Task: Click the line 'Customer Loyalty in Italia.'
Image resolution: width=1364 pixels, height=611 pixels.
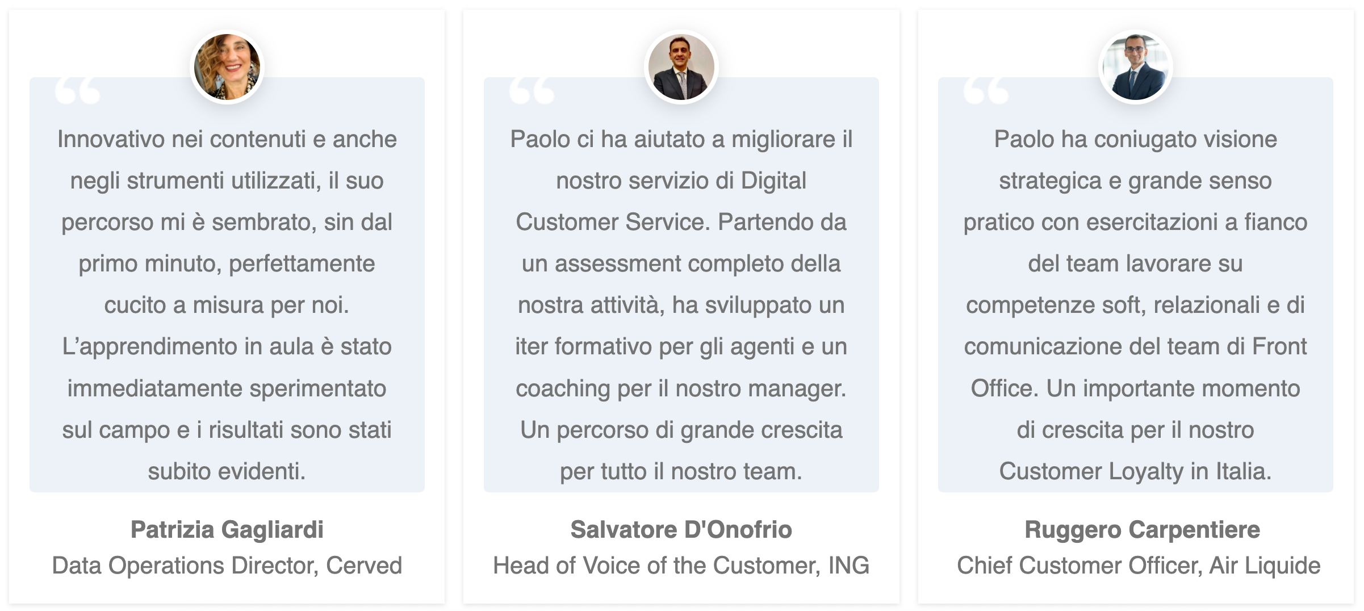Action: [1135, 471]
